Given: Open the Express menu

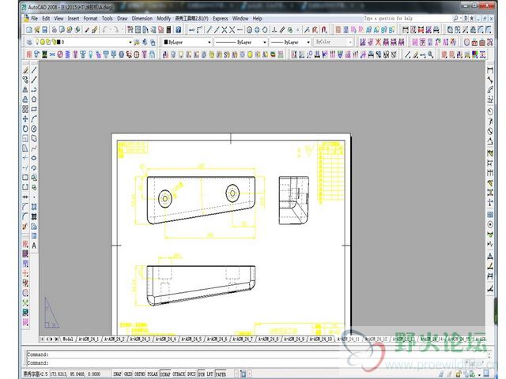Looking at the screenshot, I should tap(221, 18).
